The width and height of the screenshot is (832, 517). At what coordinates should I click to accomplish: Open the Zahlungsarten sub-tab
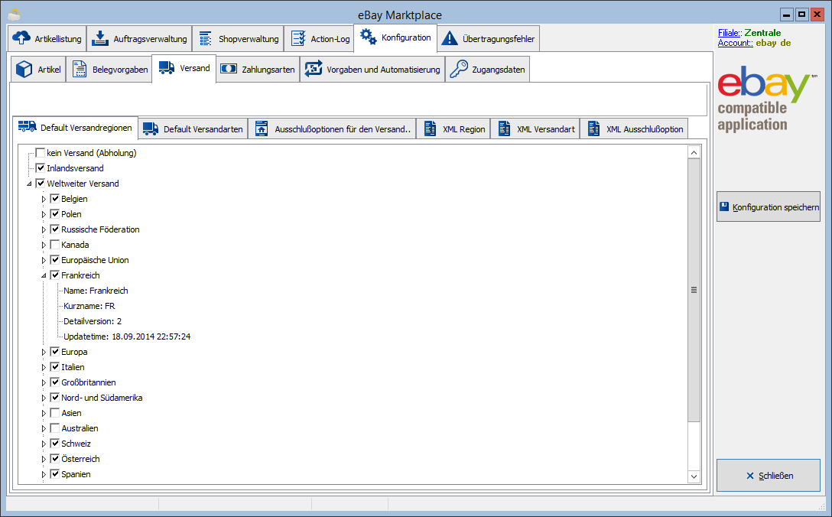258,69
